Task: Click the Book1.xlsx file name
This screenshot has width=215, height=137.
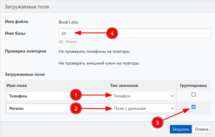Action: (x=68, y=22)
